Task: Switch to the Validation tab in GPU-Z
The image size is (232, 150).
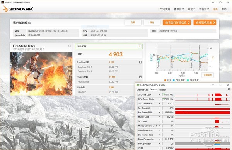Action: click(x=162, y=90)
